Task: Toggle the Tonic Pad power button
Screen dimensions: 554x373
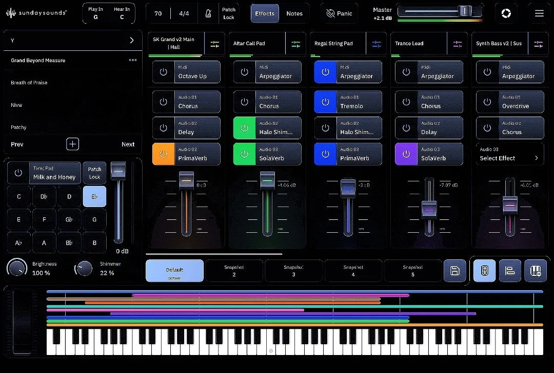Action: coord(18,173)
